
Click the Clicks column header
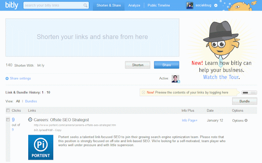pos(16,111)
